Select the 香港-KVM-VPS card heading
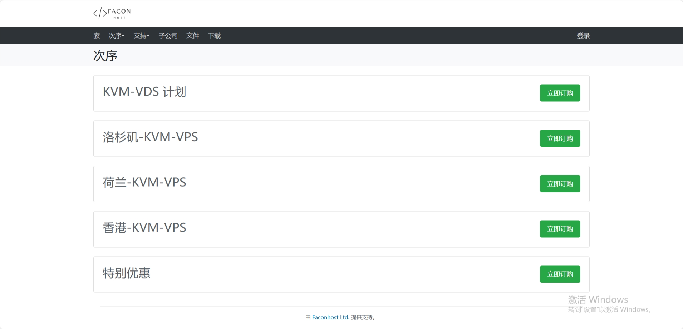This screenshot has height=329, width=683. point(144,228)
